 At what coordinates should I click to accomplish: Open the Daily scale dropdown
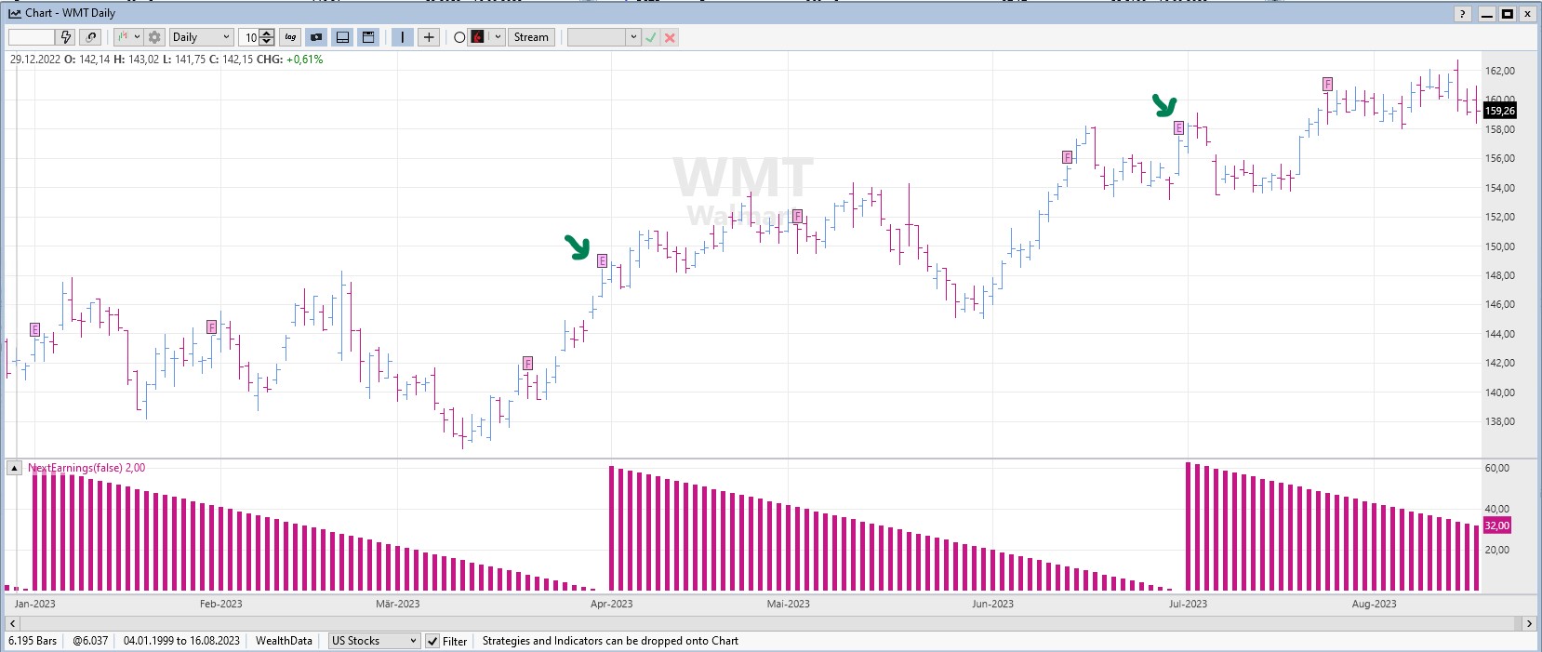click(x=201, y=37)
